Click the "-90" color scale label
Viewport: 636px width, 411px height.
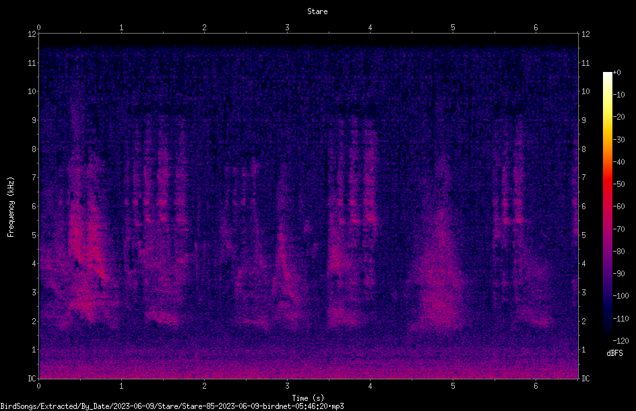pos(618,274)
